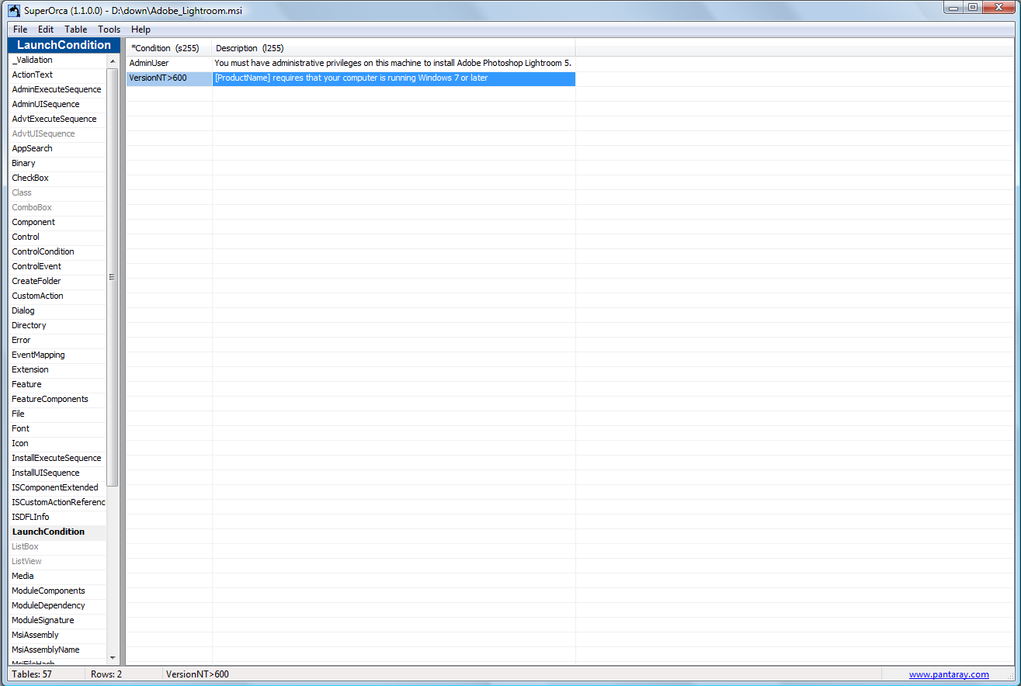Viewport: 1021px width, 686px height.
Task: Select the ISComponentExtended table
Action: click(57, 487)
